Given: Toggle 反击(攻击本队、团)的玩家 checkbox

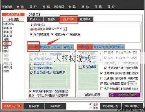Looking at the screenshot, I should pyautogui.click(x=32, y=73).
